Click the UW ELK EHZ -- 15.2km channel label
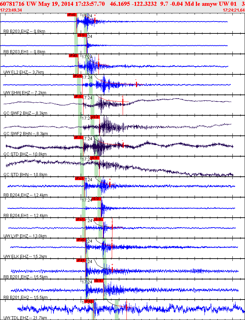Viewport: 245px width, 320px height. pos(25,257)
